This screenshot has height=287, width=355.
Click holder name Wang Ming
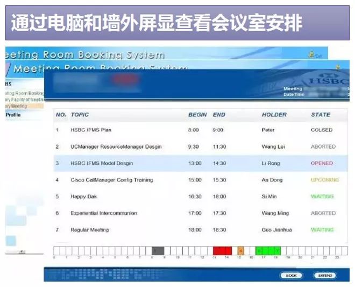point(275,213)
